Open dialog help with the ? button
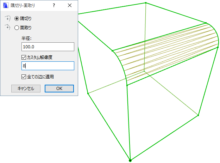This screenshot has width=220, height=163. [54, 6]
